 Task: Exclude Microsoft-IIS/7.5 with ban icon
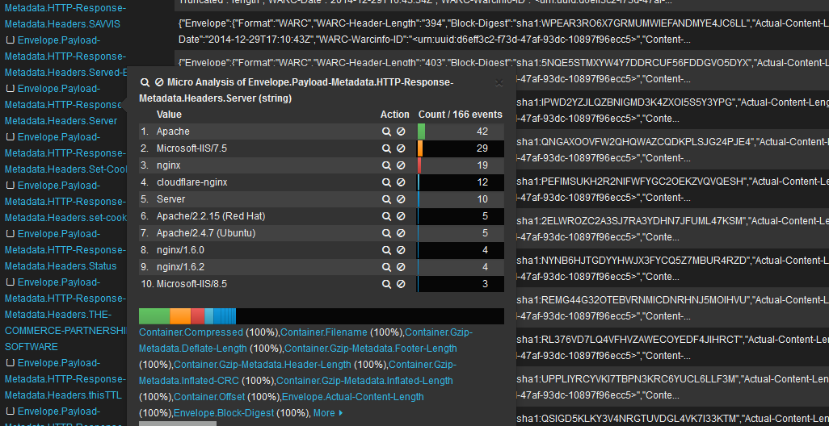401,148
